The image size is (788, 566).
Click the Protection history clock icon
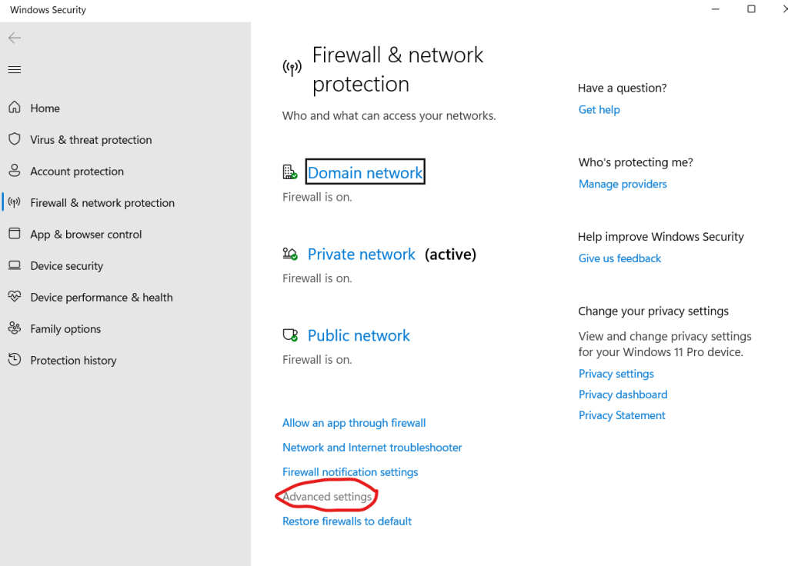coord(14,360)
